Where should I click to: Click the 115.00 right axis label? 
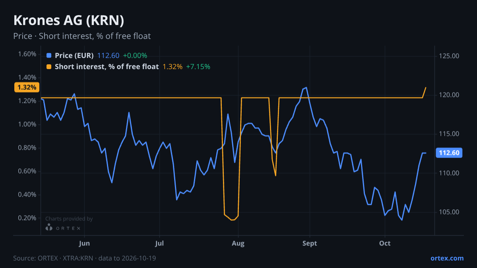click(x=449, y=134)
